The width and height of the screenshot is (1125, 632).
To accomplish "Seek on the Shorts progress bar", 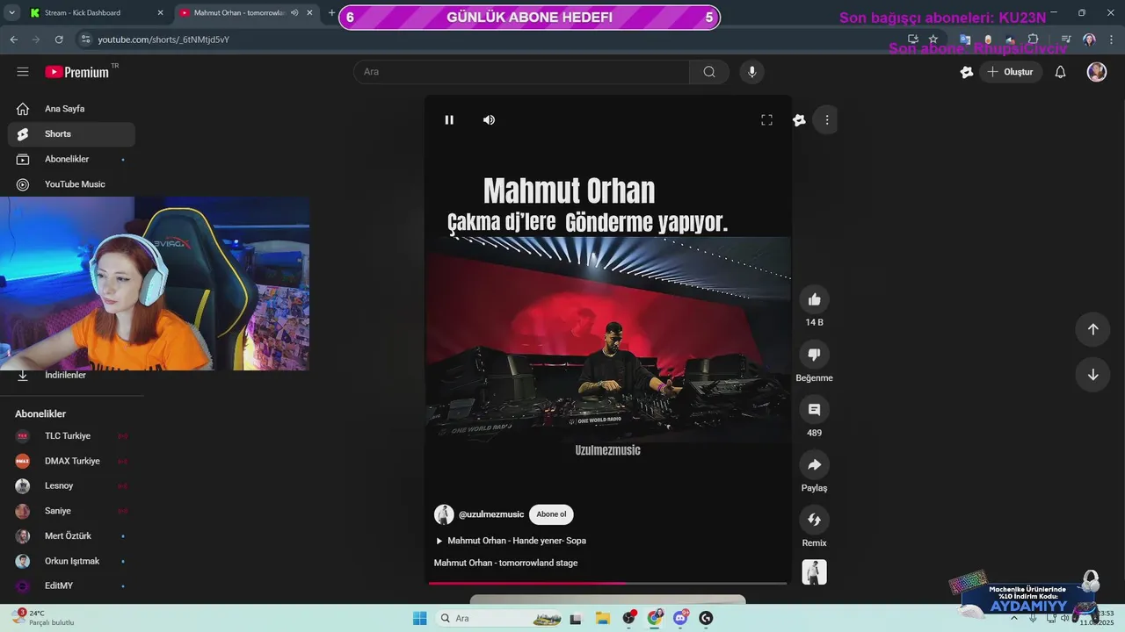I will 608,583.
